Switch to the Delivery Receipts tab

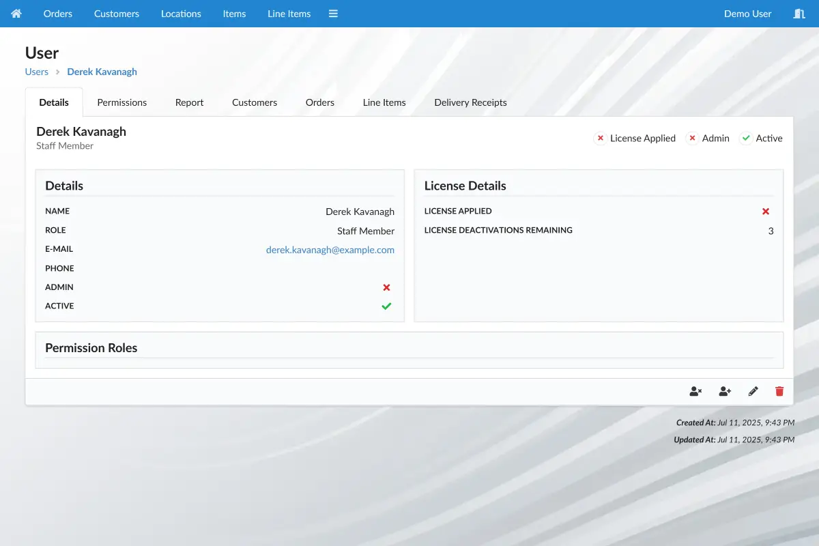click(x=470, y=102)
